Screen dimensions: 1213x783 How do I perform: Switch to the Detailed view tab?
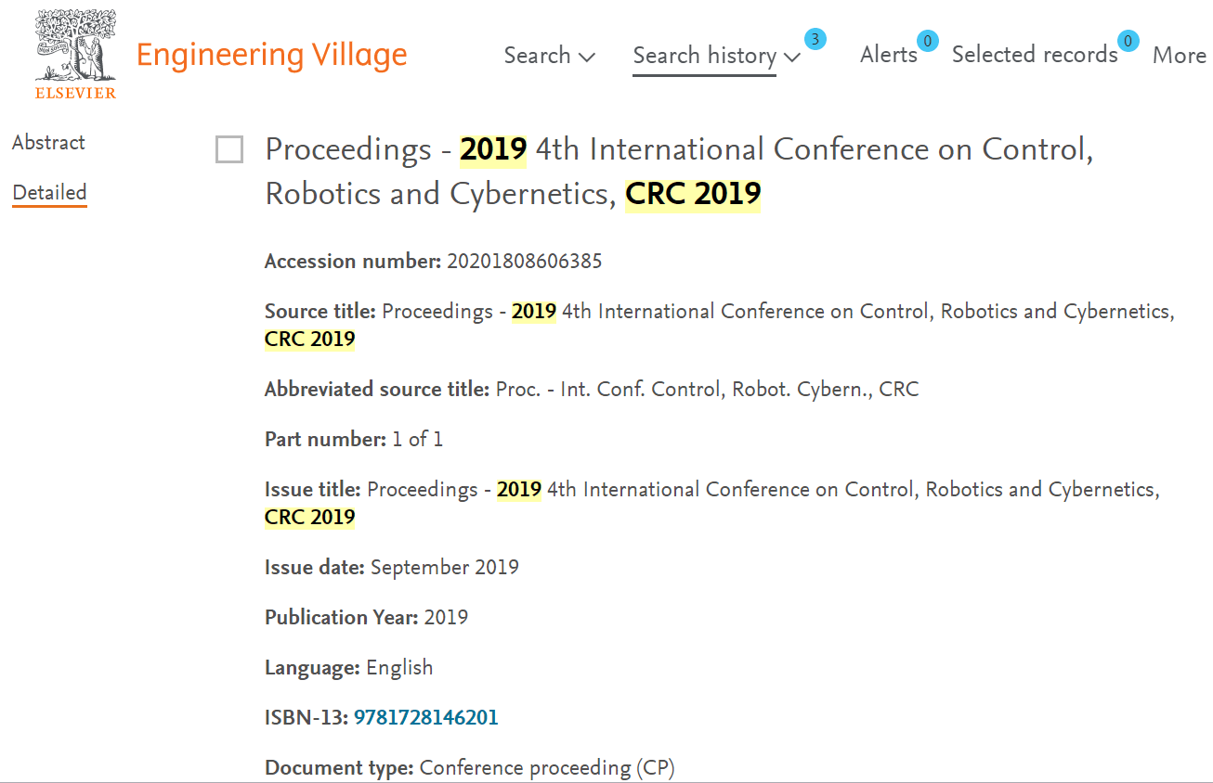(x=49, y=193)
